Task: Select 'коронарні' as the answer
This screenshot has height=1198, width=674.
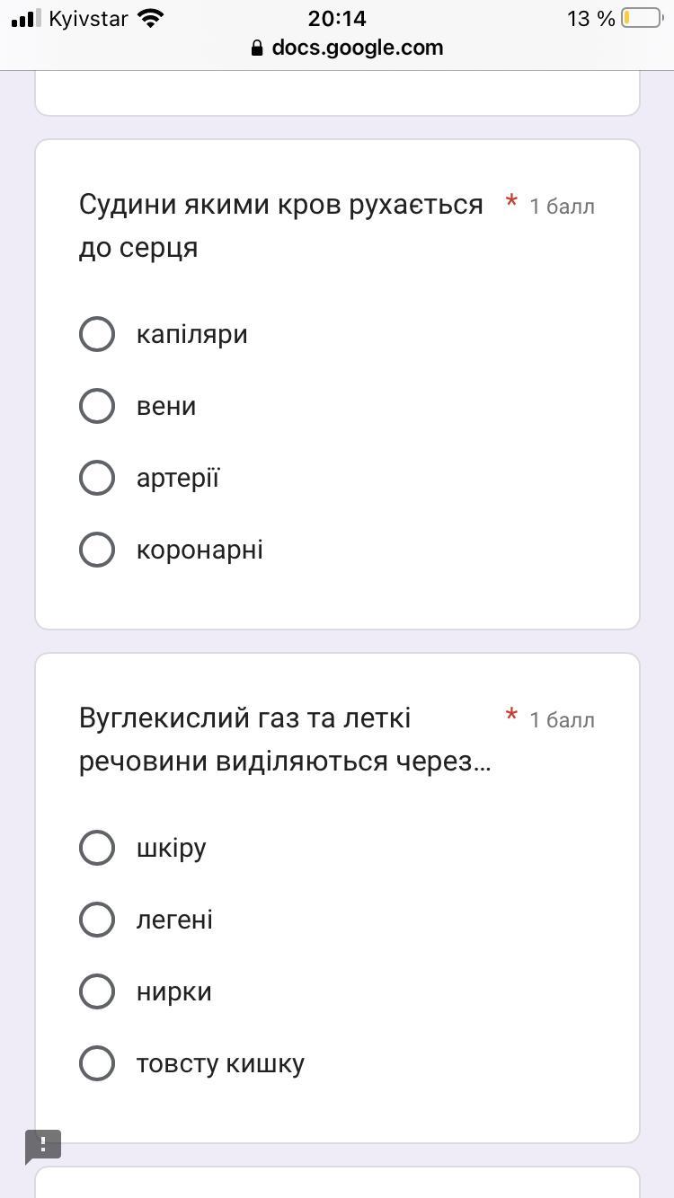Action: pos(97,550)
